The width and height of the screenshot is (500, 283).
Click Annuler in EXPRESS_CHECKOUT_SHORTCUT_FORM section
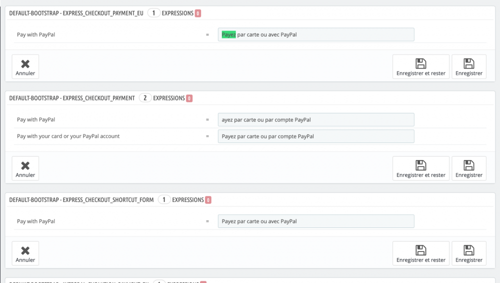click(25, 253)
